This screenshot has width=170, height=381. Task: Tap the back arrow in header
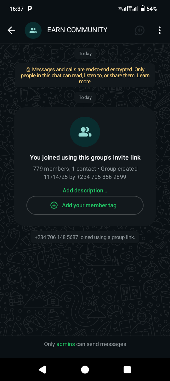tap(11, 30)
